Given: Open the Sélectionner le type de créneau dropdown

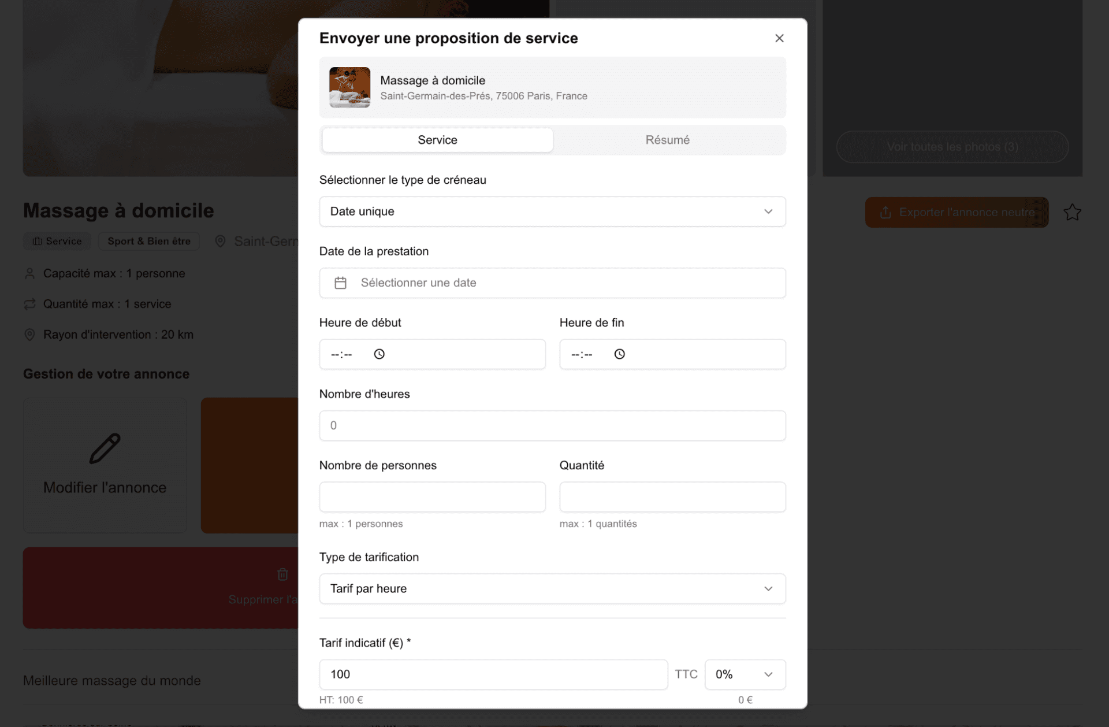Looking at the screenshot, I should click(x=552, y=212).
